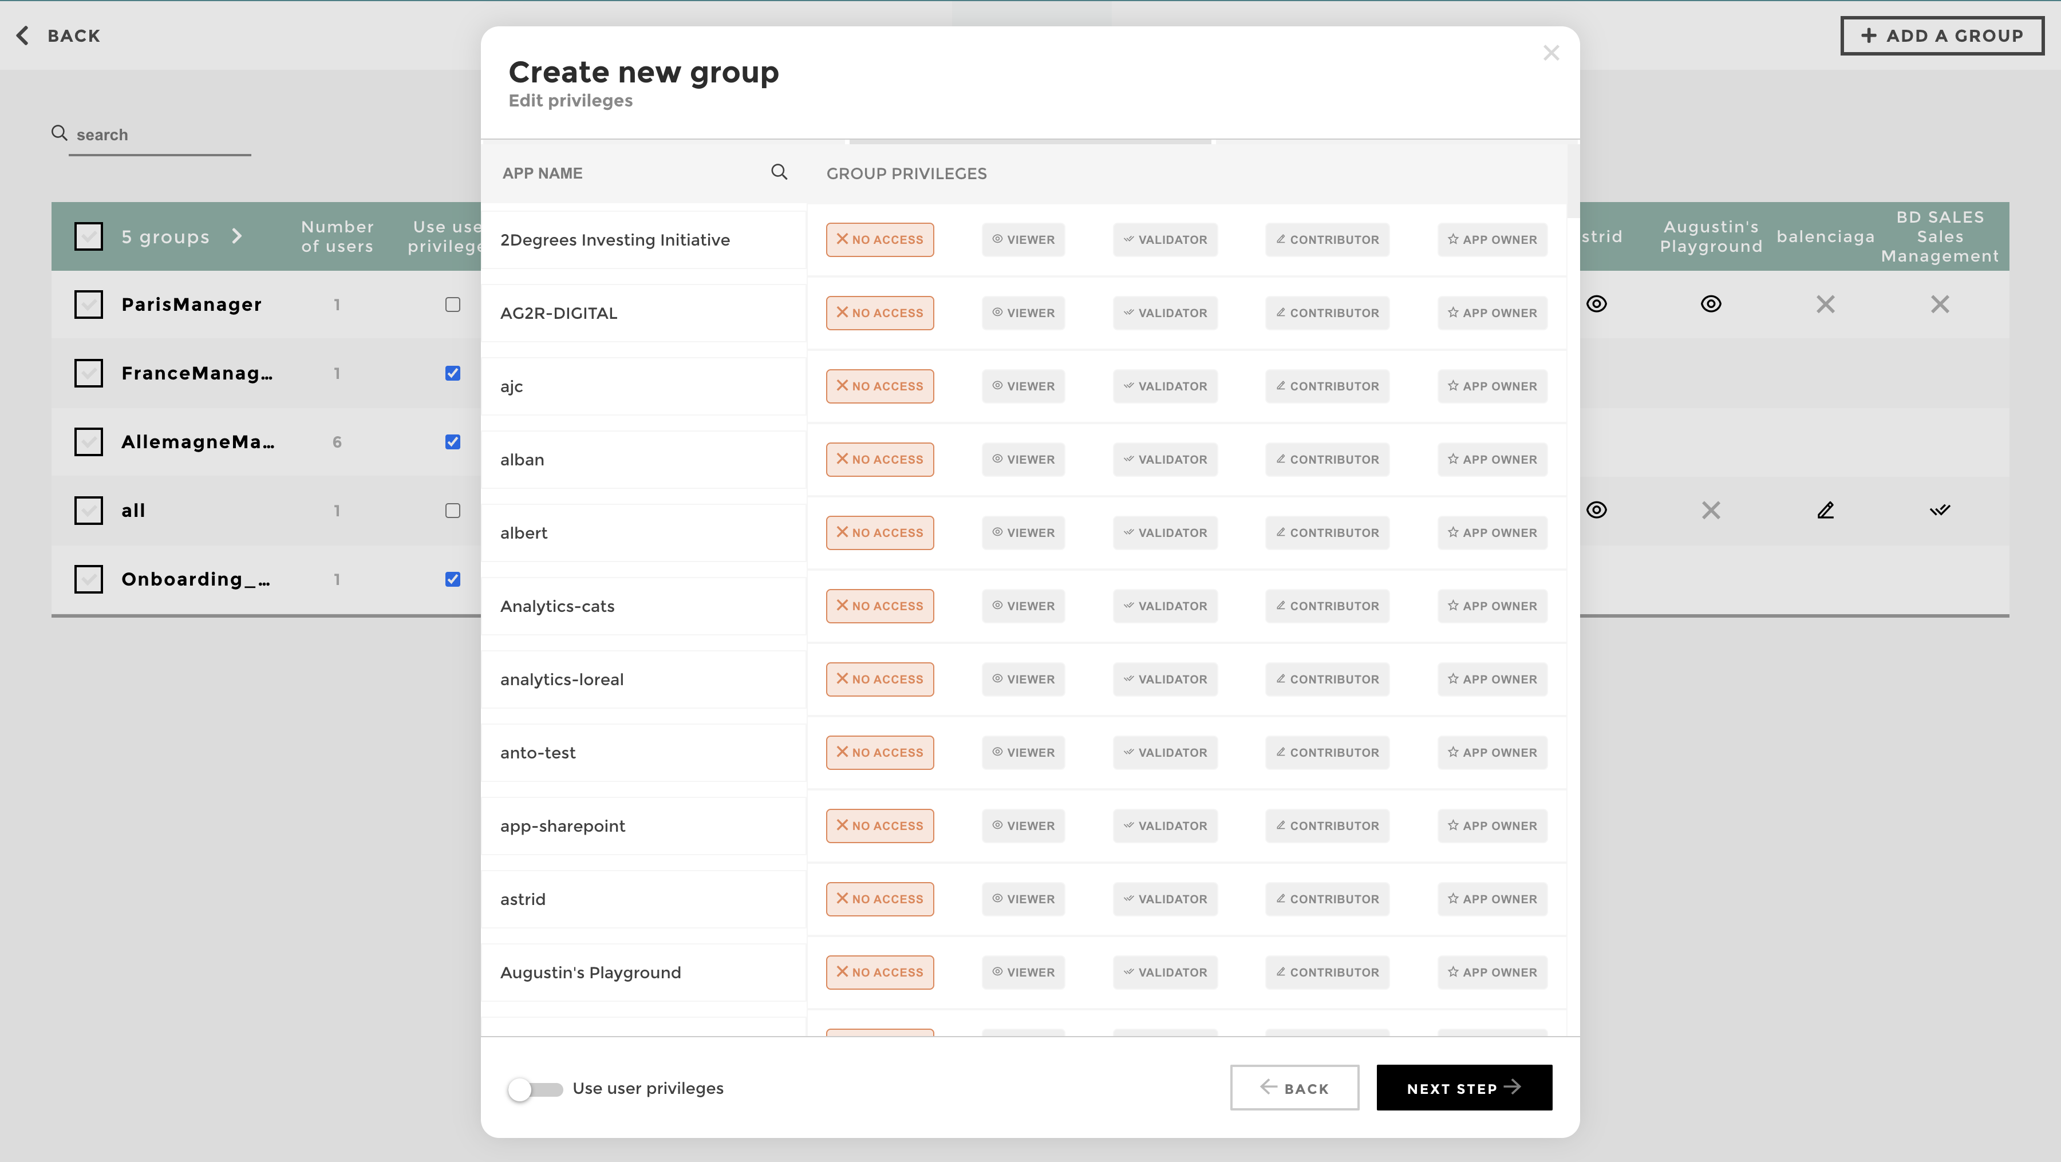Check the ParisManager group checkbox

click(89, 304)
